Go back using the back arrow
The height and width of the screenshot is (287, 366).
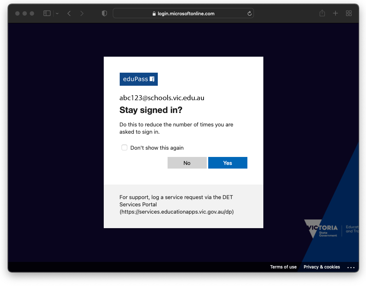tap(69, 13)
